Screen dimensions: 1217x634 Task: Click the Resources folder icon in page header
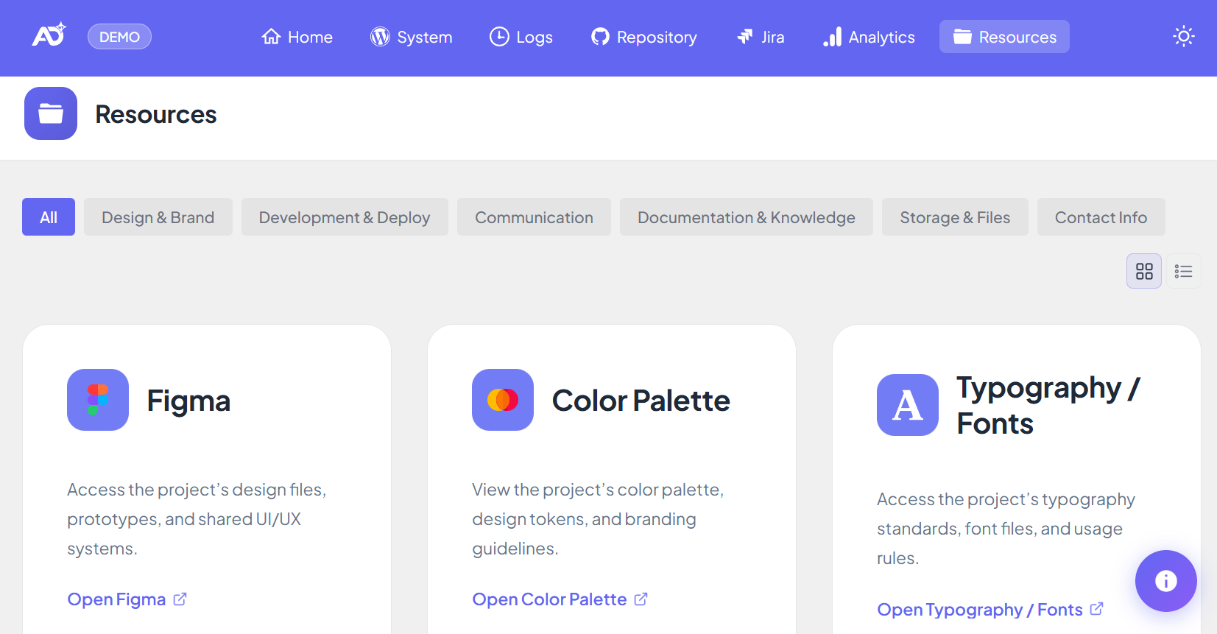(x=51, y=113)
